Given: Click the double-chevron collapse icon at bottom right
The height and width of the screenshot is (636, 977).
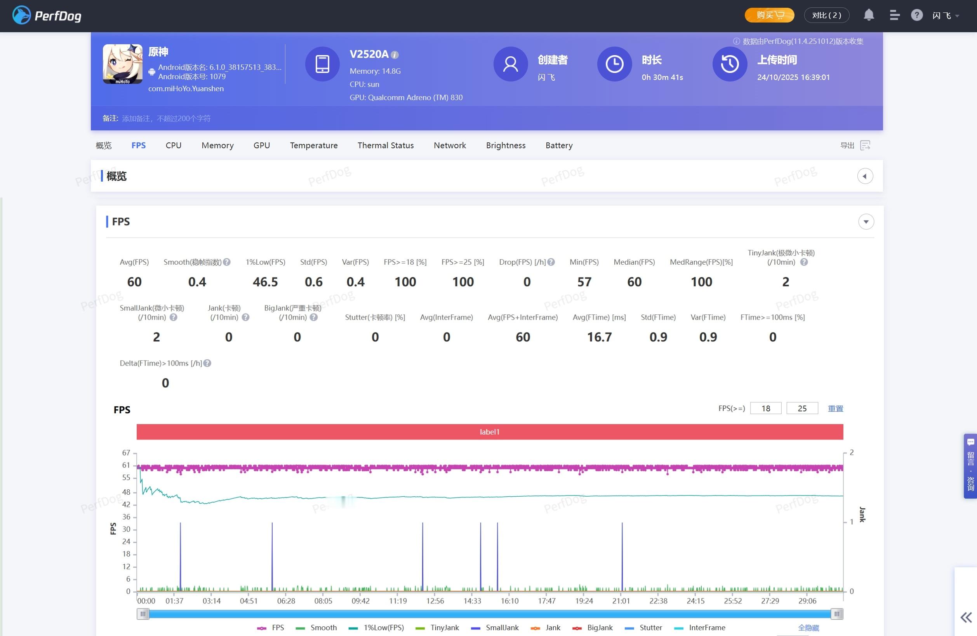Looking at the screenshot, I should point(966,617).
